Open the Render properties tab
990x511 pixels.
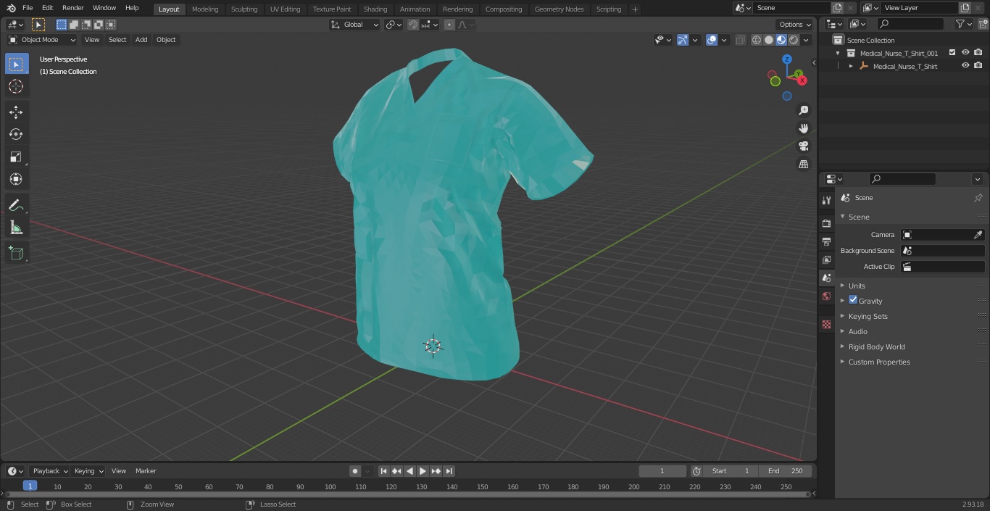coord(826,223)
